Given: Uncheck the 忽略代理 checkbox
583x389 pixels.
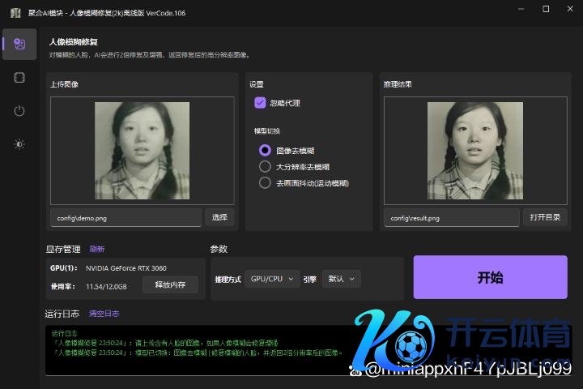Looking at the screenshot, I should pyautogui.click(x=260, y=103).
